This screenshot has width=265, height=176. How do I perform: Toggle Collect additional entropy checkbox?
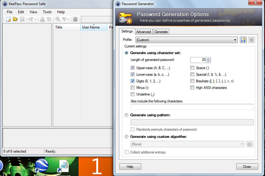click(127, 152)
